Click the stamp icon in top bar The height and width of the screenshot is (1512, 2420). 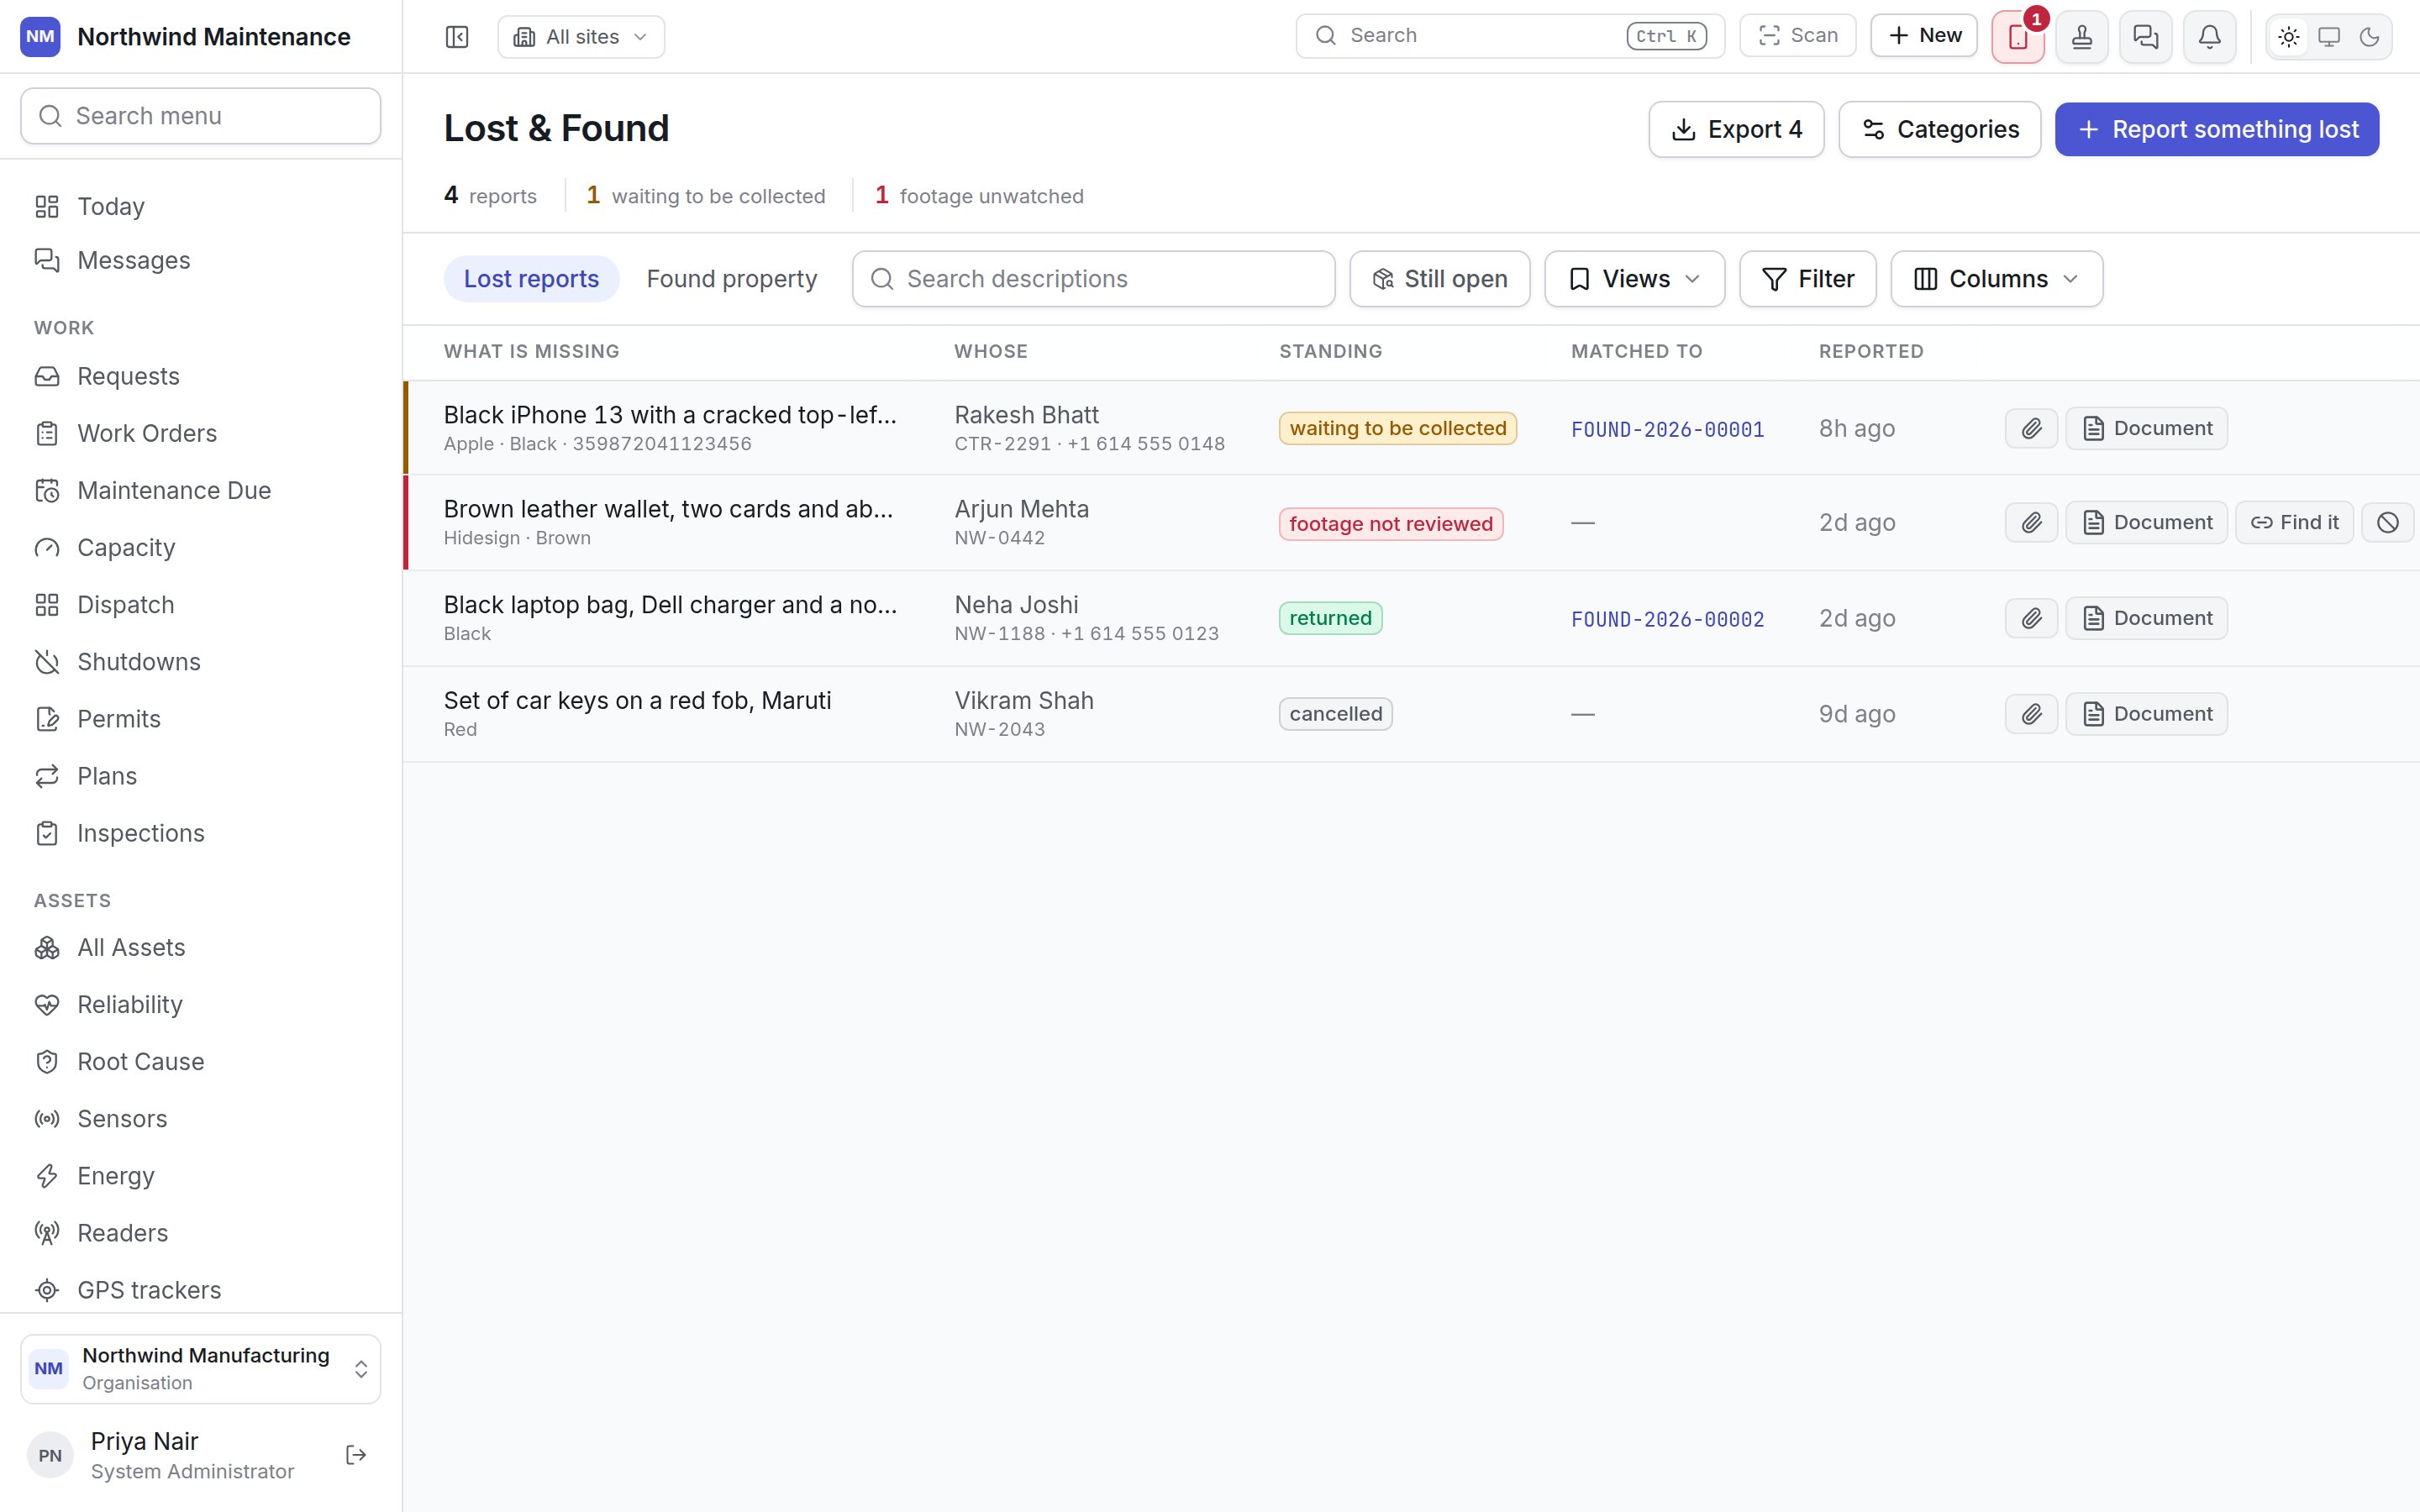coord(2082,37)
